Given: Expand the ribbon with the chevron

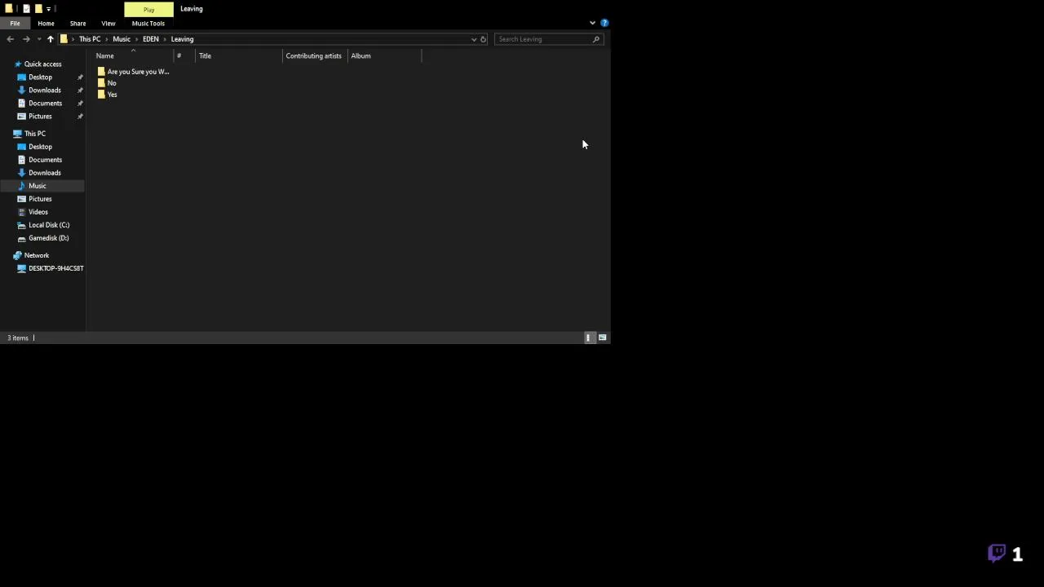Looking at the screenshot, I should pyautogui.click(x=592, y=23).
